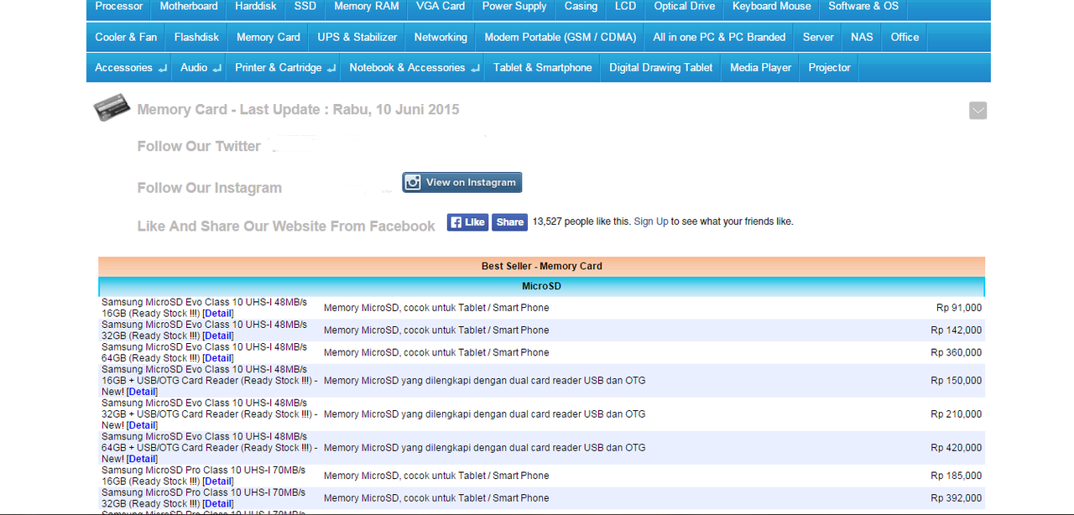Viewport: 1074px width, 515px height.
Task: Expand the Notebook & Accessories submenu
Action: pyautogui.click(x=413, y=68)
